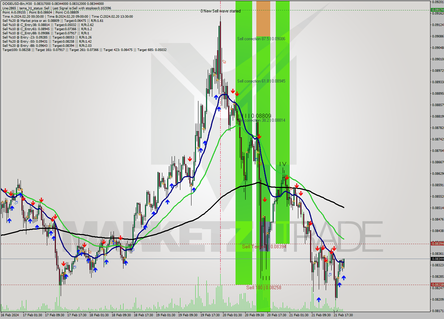Click the 'I I I 0.08809' wave label
The image size is (444, 319).
tap(257, 116)
